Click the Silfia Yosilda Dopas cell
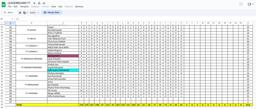 pyautogui.click(x=63, y=96)
